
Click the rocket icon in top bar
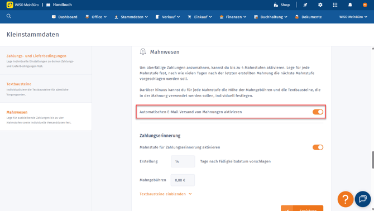(305, 5)
